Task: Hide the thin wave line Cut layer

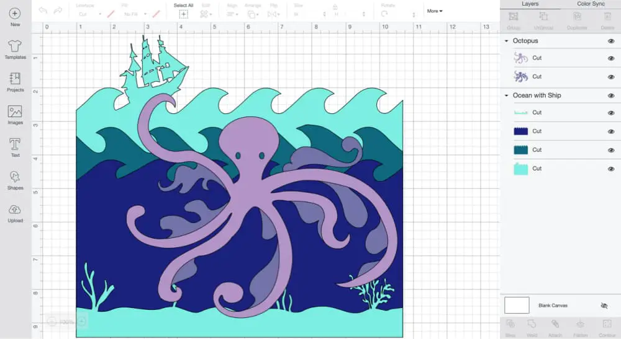Action: click(611, 113)
